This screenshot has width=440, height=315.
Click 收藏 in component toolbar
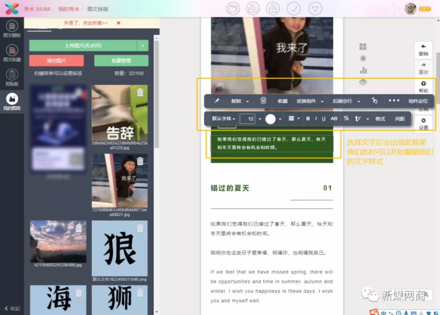click(x=282, y=101)
